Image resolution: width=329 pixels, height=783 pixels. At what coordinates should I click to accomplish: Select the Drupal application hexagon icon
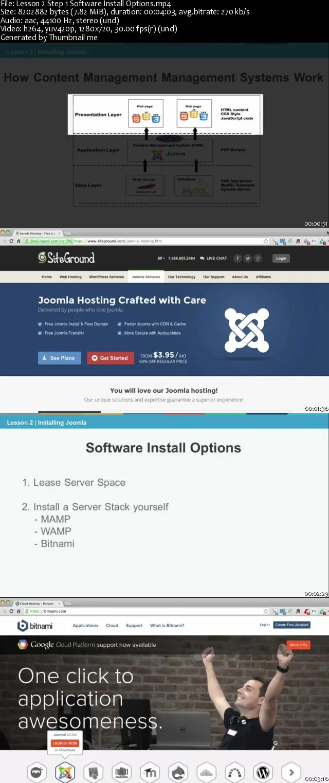tap(178, 772)
